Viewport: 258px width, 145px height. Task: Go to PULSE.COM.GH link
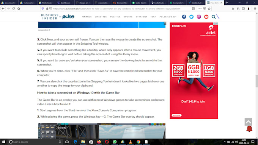tap(168, 17)
